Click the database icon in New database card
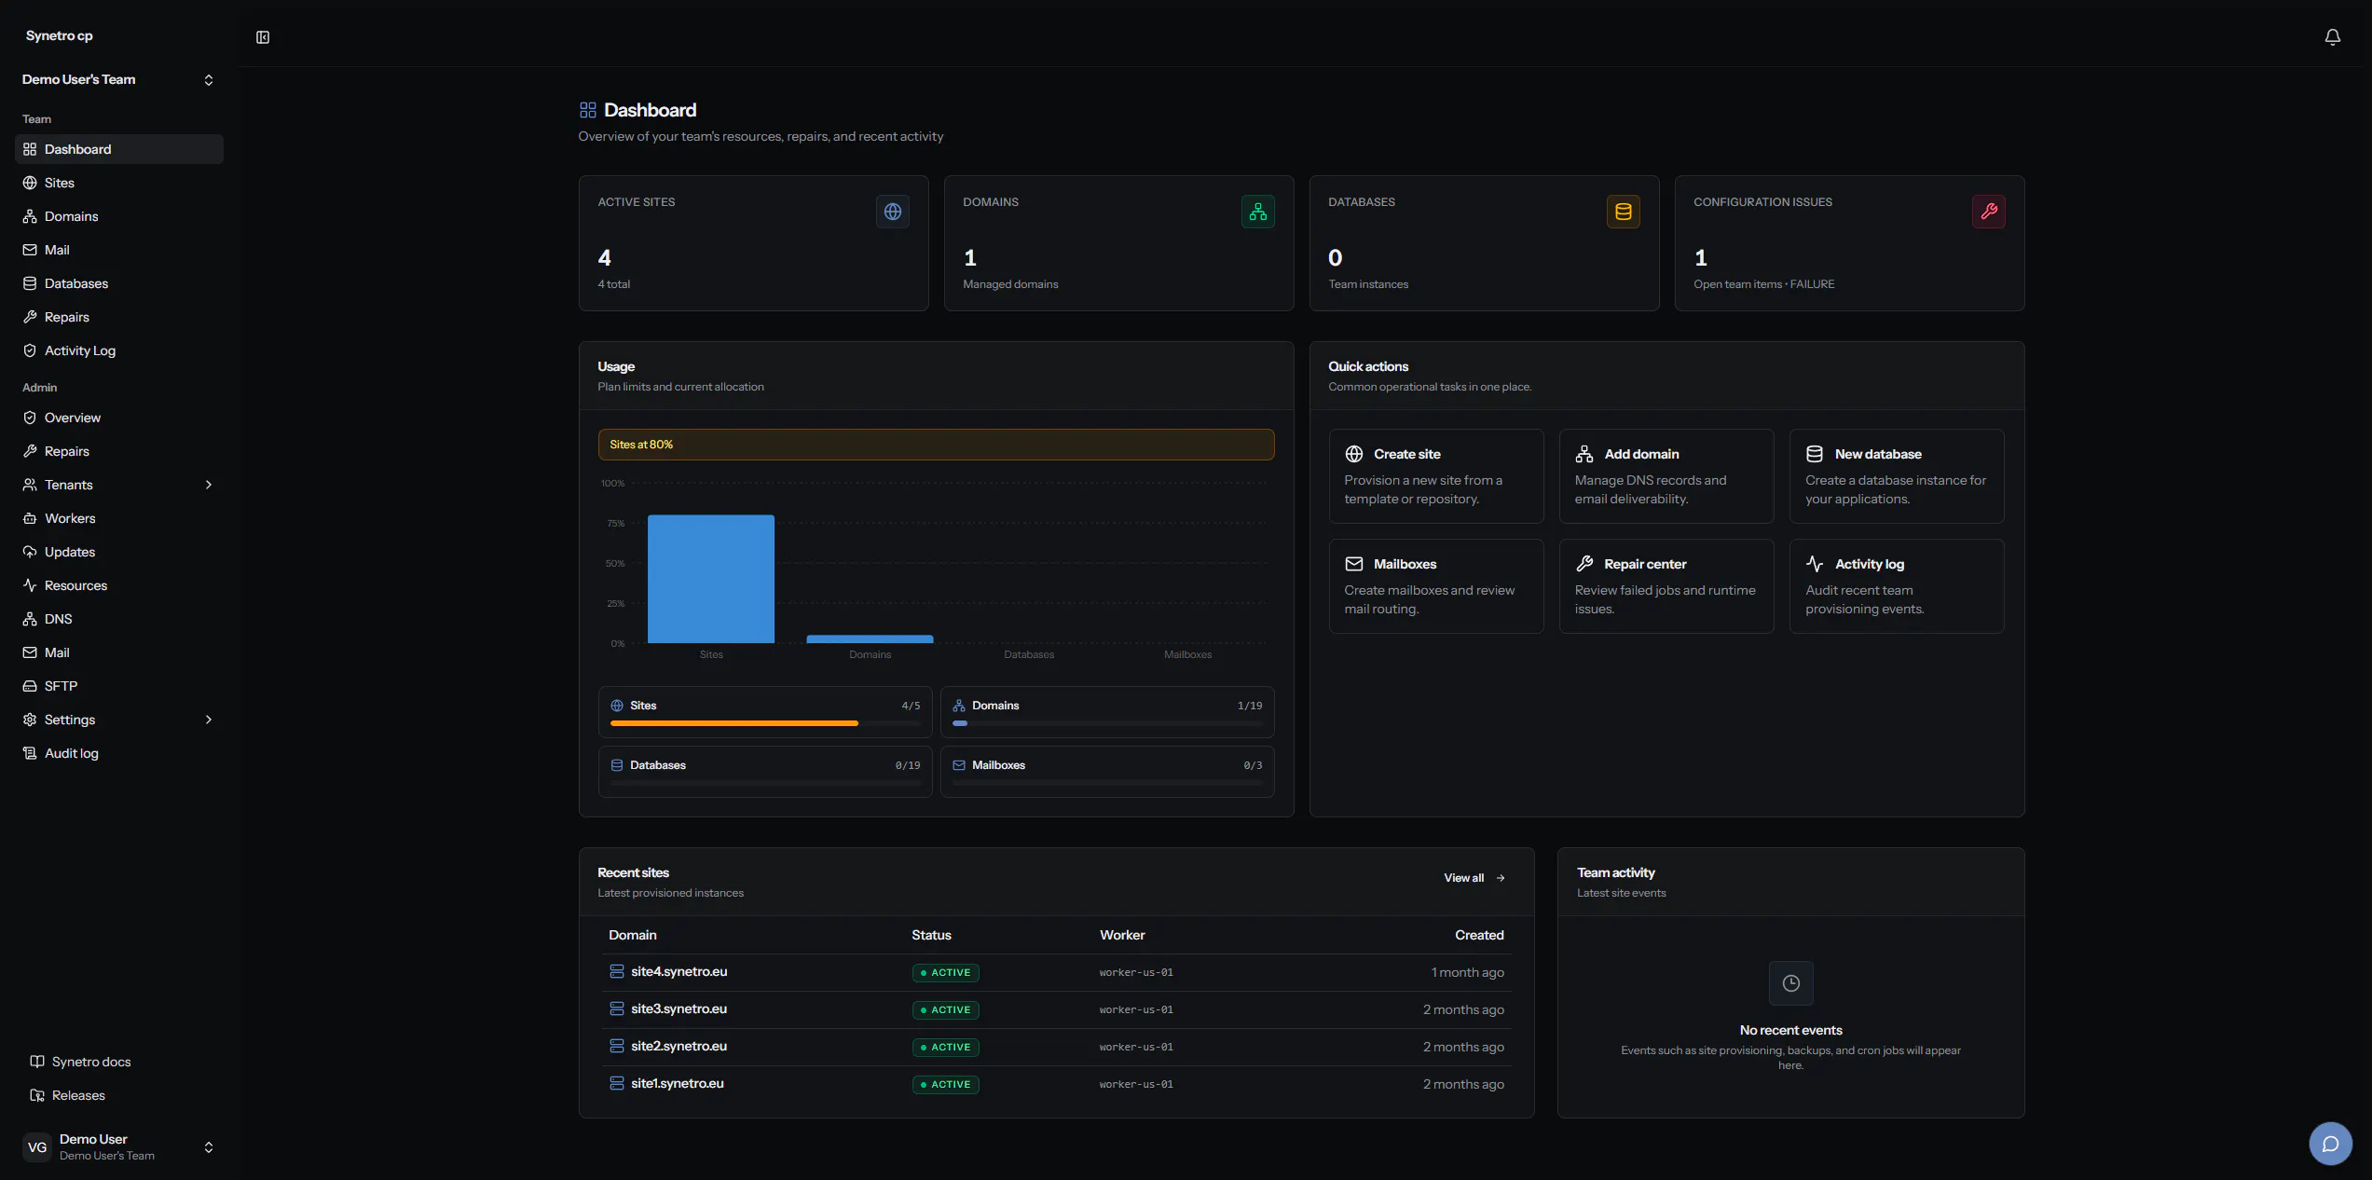This screenshot has height=1180, width=2372. click(x=1815, y=454)
